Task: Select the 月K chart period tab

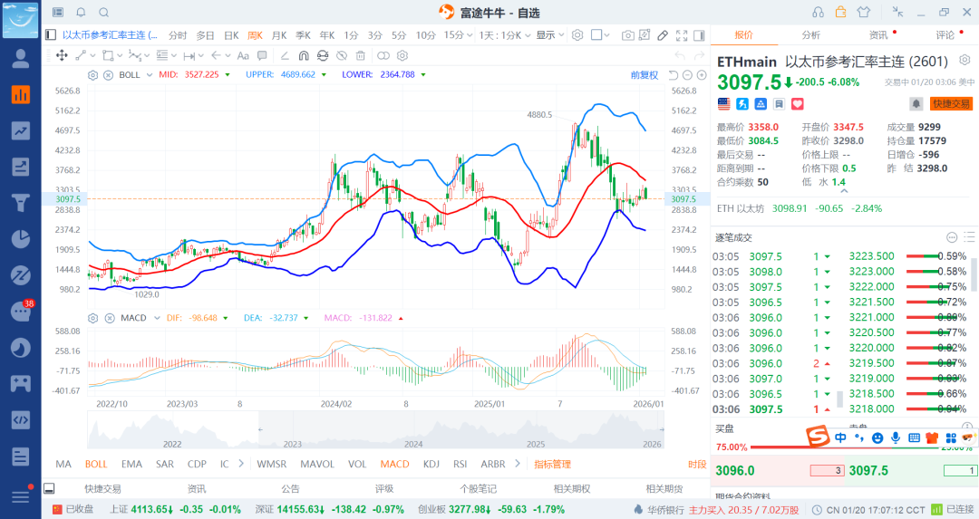Action: click(x=279, y=35)
